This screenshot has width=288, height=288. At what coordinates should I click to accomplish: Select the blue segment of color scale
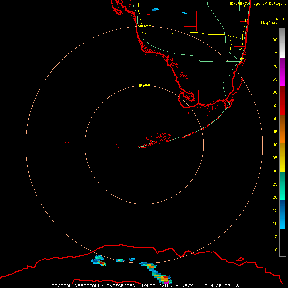coord(283,214)
